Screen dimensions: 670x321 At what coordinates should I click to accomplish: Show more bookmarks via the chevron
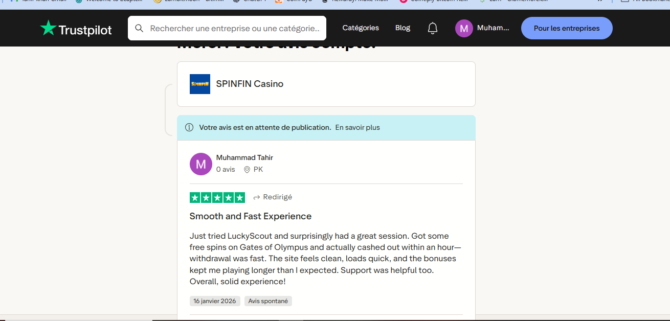point(599,1)
